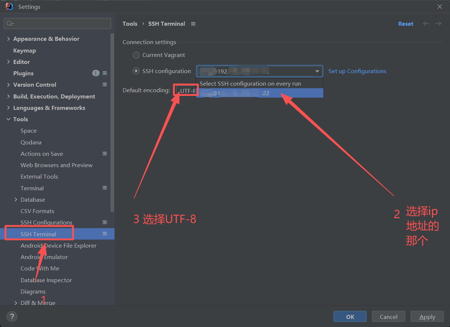Choose 'Select SSH configuration on every run'
The width and height of the screenshot is (450, 327).
(260, 83)
